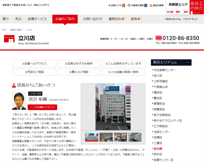Select the second thumbnail showing ceiling interior

point(106,137)
